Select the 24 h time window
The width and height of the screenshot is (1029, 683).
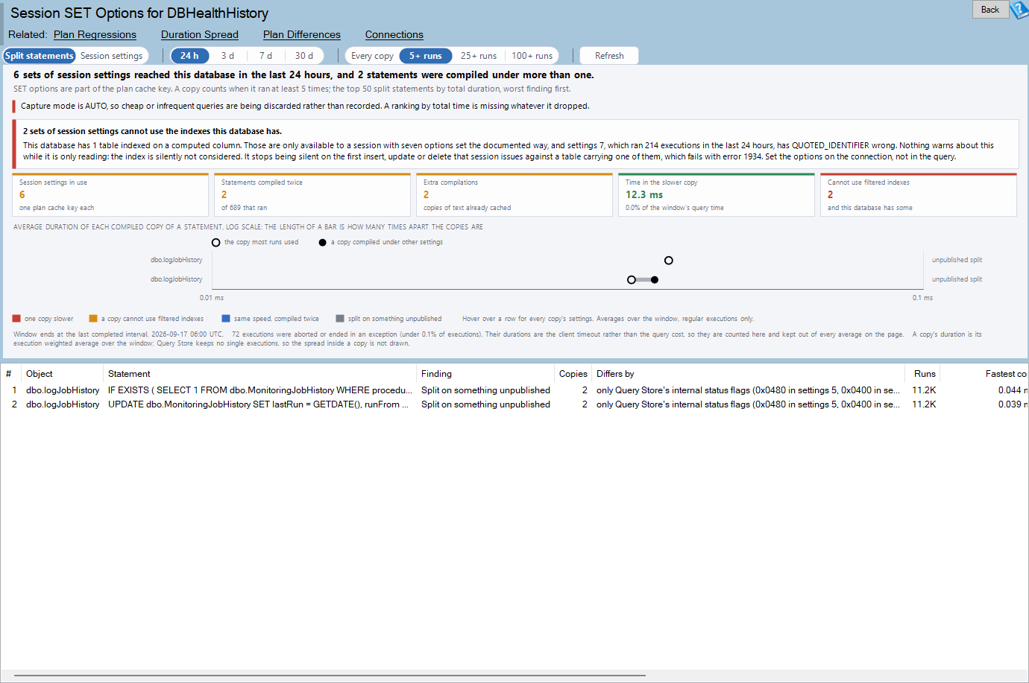[190, 56]
